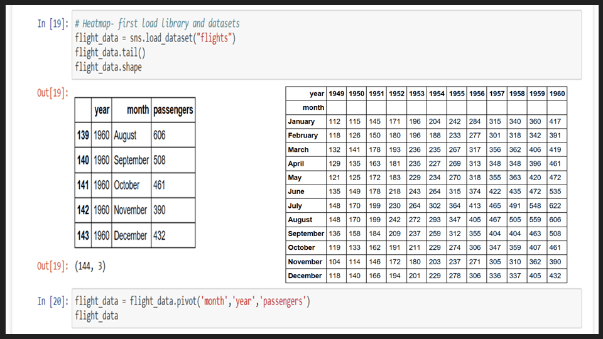603x339 pixels.
Task: Click the In [20] code cell input area
Action: coord(327,308)
